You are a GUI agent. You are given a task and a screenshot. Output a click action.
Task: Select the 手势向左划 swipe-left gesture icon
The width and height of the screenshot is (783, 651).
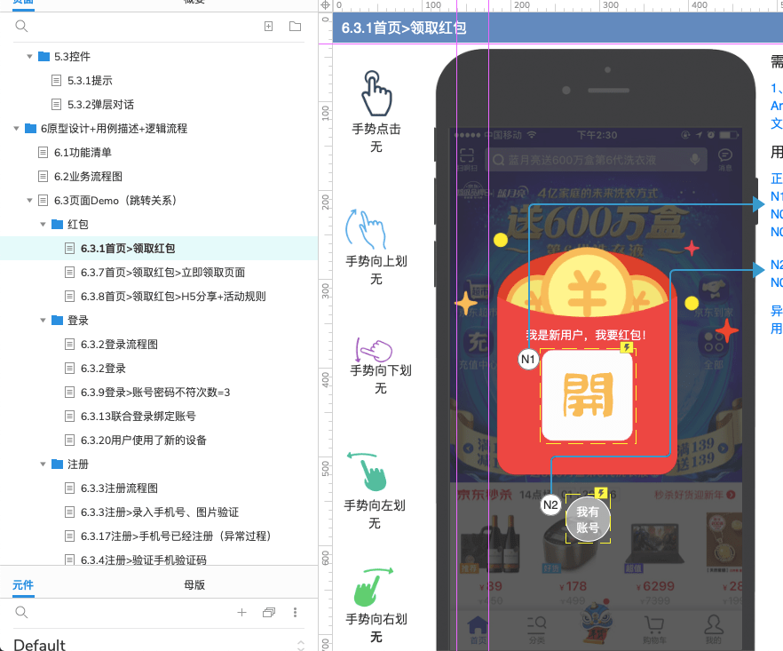pyautogui.click(x=368, y=472)
